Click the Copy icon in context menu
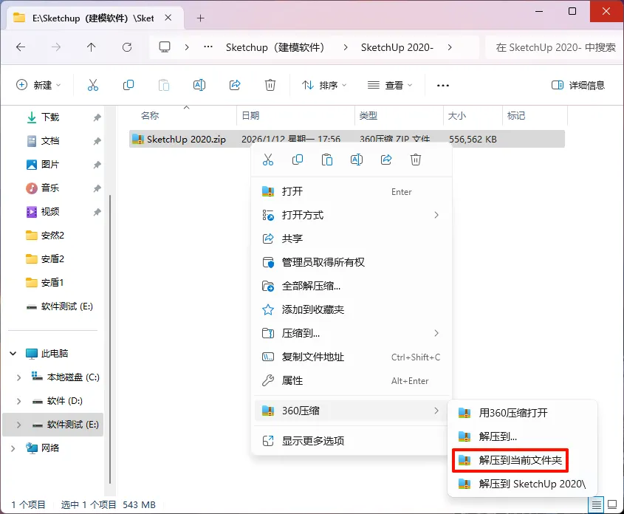624x514 pixels. [298, 160]
